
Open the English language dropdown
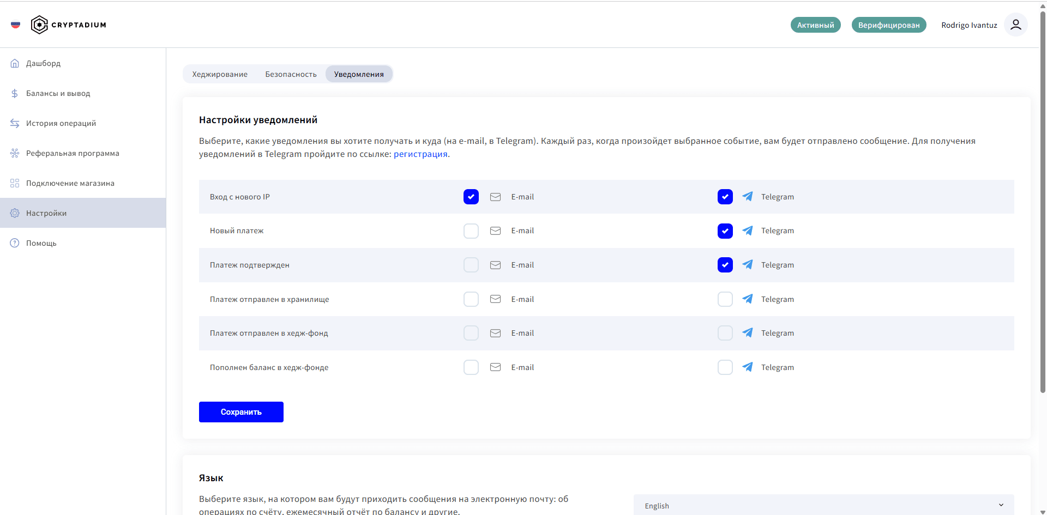point(823,505)
